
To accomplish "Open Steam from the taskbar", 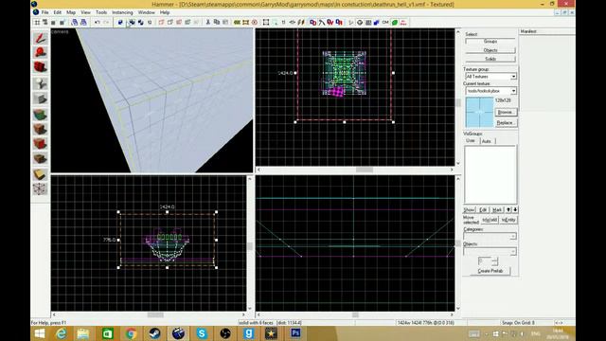I will tap(154, 333).
